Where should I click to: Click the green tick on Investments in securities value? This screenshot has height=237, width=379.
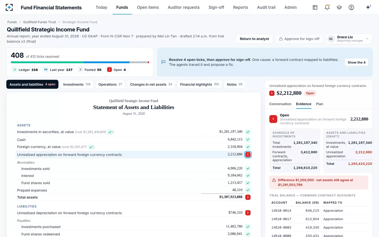[x=248, y=132]
